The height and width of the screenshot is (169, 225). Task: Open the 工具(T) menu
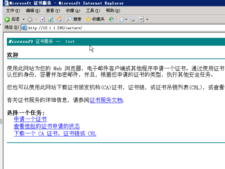[93, 10]
